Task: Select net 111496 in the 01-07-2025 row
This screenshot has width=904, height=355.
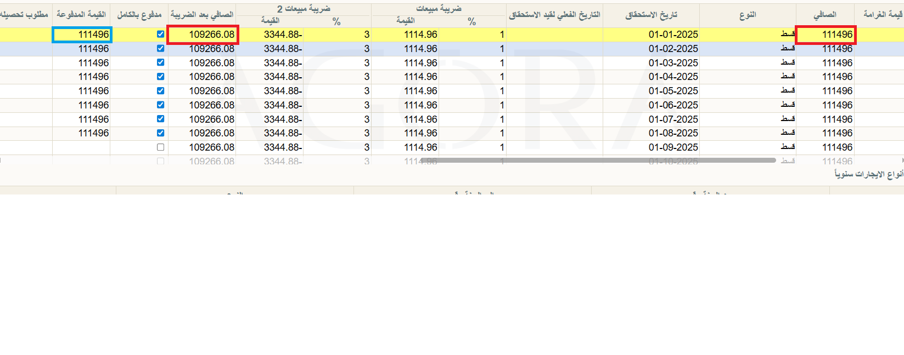Action: pyautogui.click(x=825, y=119)
